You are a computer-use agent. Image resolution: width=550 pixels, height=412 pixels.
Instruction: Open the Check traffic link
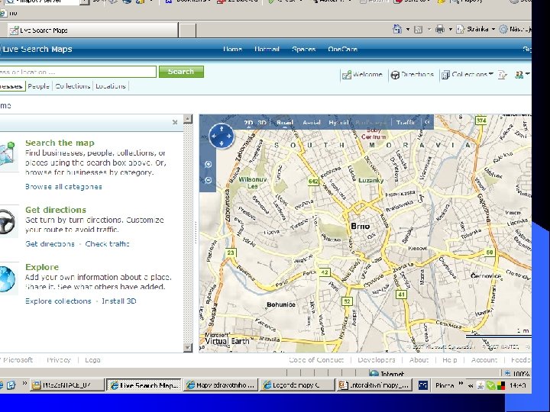pos(108,244)
